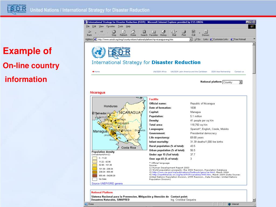Expand the Links toolbar overflow chevron
The height and width of the screenshot is (207, 276).
[x=254, y=39]
